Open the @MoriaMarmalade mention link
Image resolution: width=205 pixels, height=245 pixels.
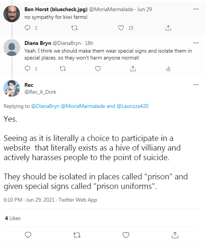83,106
